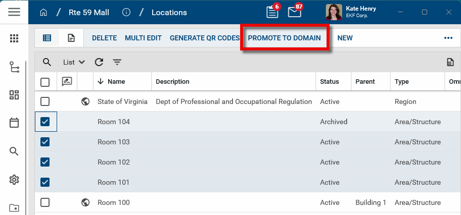461x215 pixels.
Task: Click Promote to Domain
Action: [284, 38]
